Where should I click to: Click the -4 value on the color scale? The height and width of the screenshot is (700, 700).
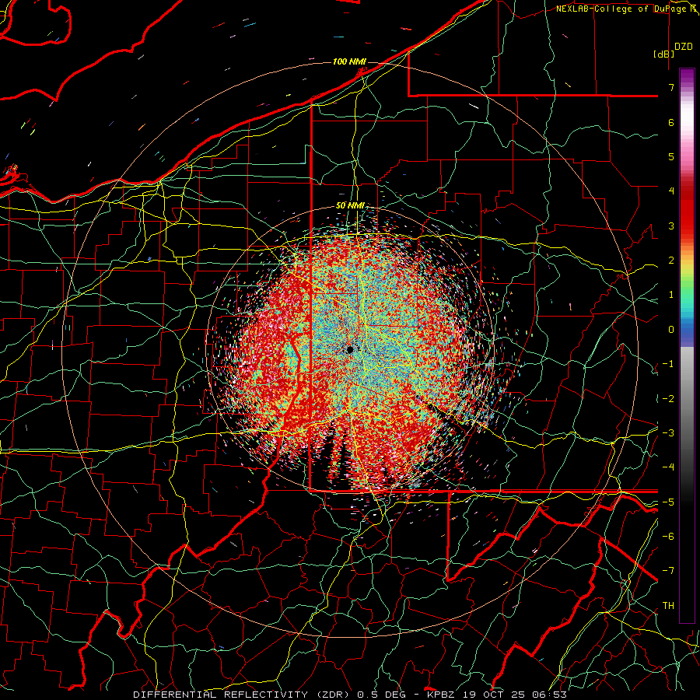click(668, 467)
